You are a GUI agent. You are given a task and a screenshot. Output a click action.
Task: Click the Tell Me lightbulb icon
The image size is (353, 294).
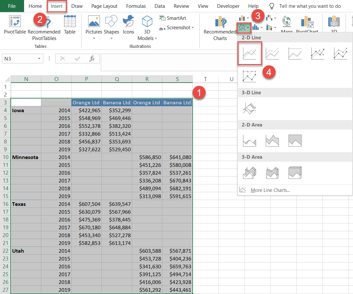click(272, 6)
